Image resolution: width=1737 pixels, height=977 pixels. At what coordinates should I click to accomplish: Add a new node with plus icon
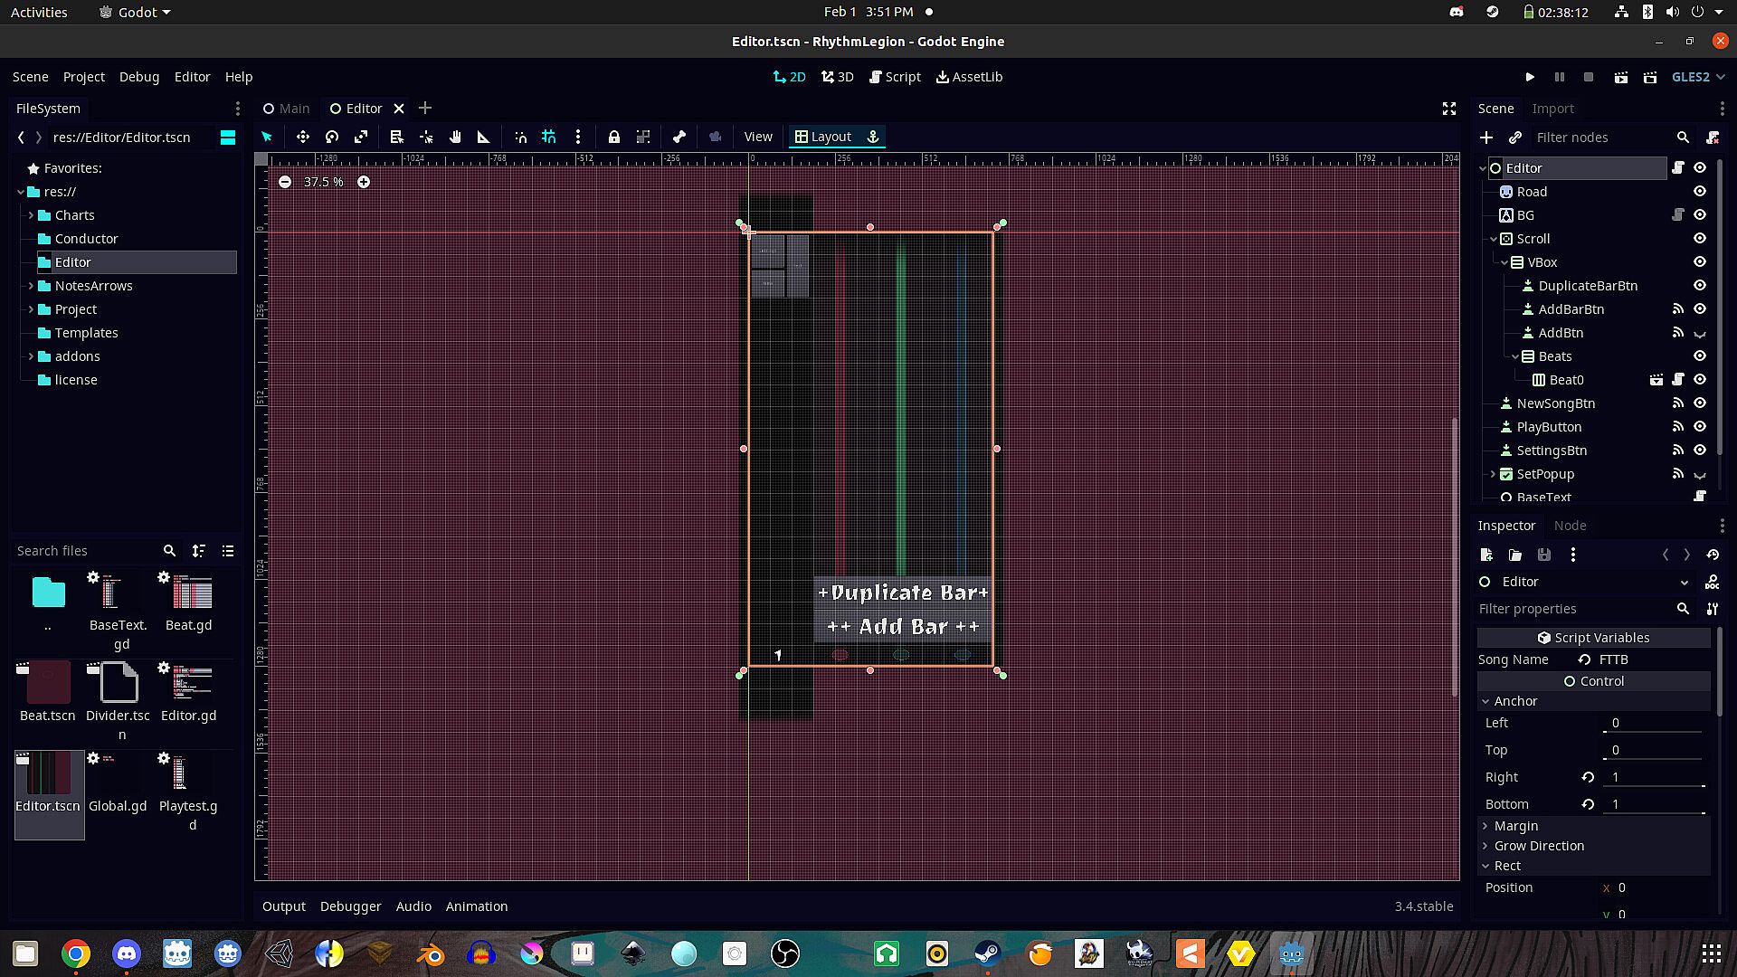(1486, 138)
